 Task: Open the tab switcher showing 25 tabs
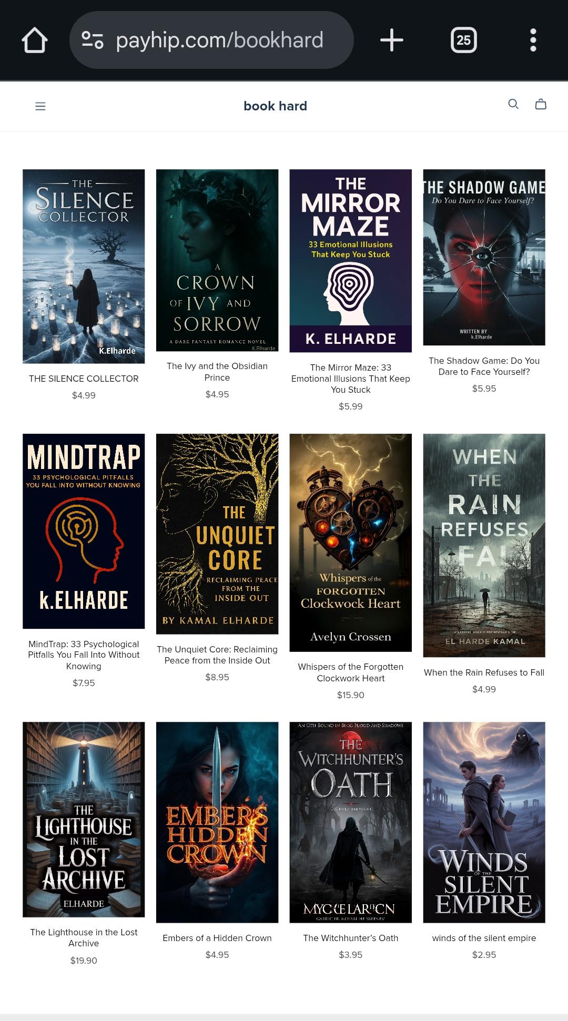point(463,40)
